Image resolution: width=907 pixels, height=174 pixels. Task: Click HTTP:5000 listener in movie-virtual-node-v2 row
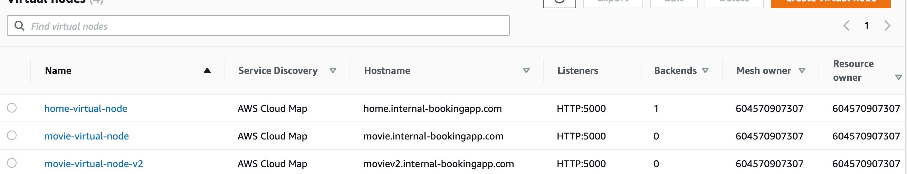(581, 164)
